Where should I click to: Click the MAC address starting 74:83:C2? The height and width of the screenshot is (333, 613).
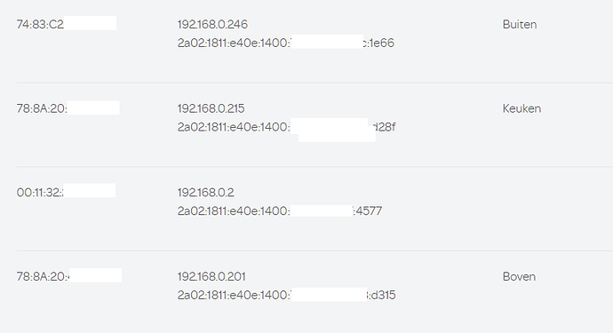point(67,24)
